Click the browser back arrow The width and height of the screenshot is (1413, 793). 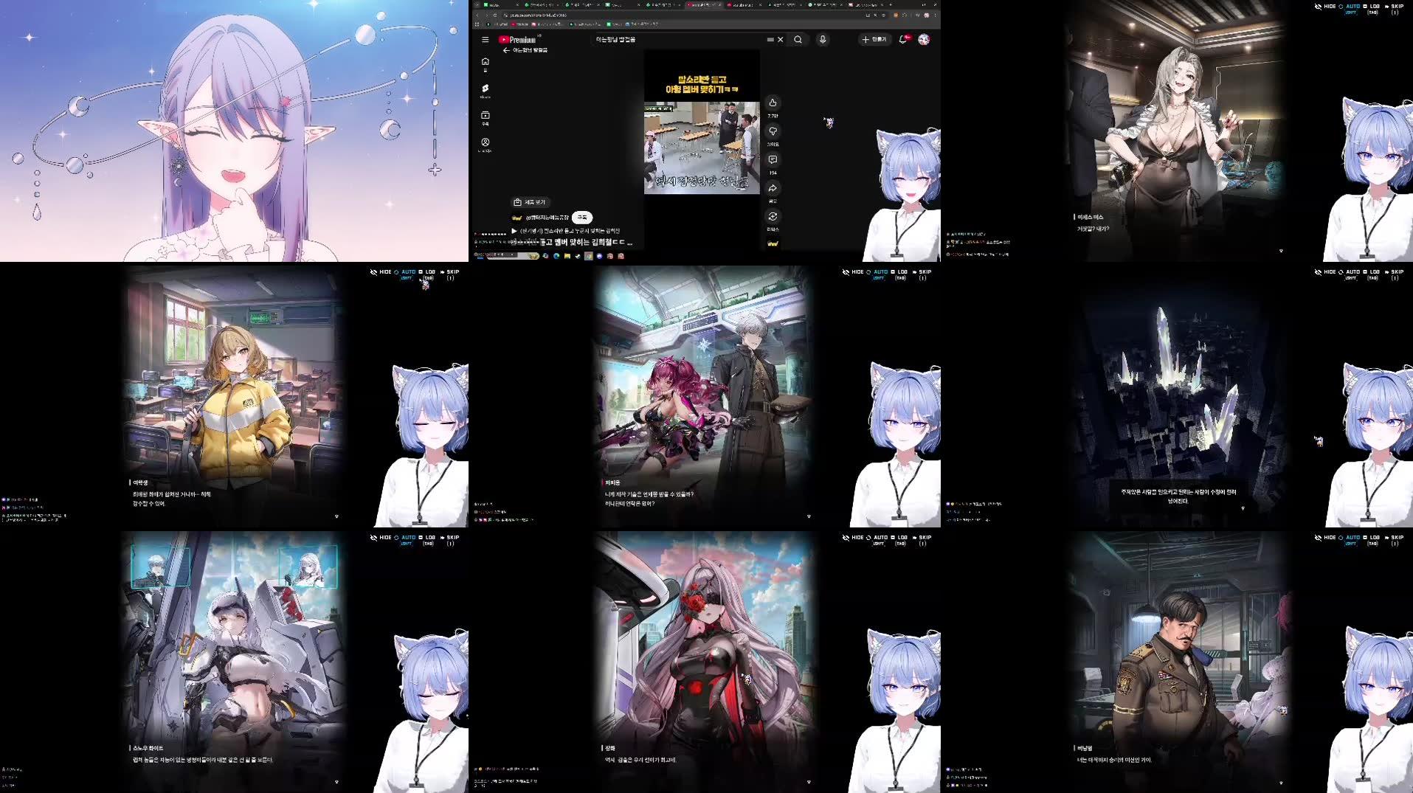pos(477,15)
